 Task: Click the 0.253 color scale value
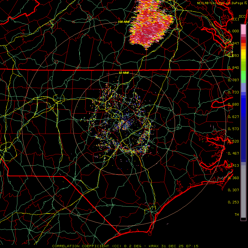(233, 202)
